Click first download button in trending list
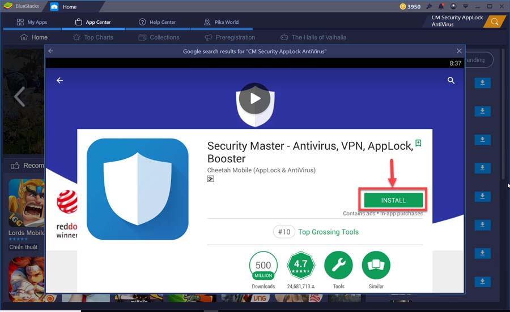 pos(482,83)
